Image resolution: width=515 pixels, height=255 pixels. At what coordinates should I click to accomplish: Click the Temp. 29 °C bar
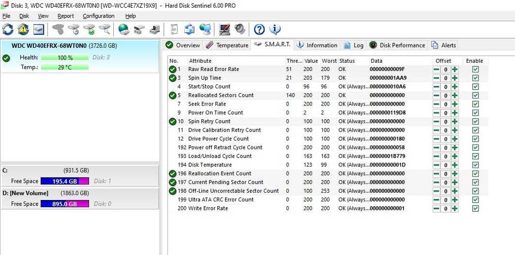click(x=65, y=67)
